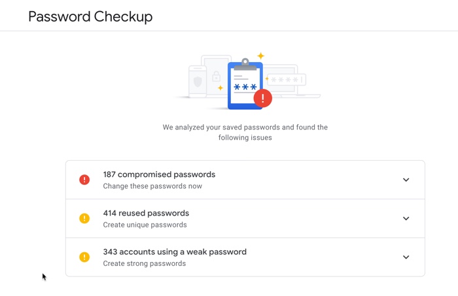Expand the weak password accounts chevron
The image size is (458, 296).
[x=406, y=257]
